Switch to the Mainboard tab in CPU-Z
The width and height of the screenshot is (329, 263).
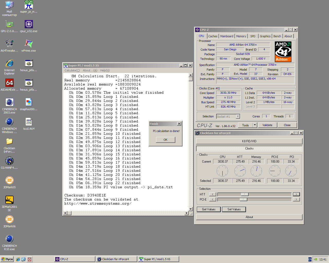click(226, 36)
